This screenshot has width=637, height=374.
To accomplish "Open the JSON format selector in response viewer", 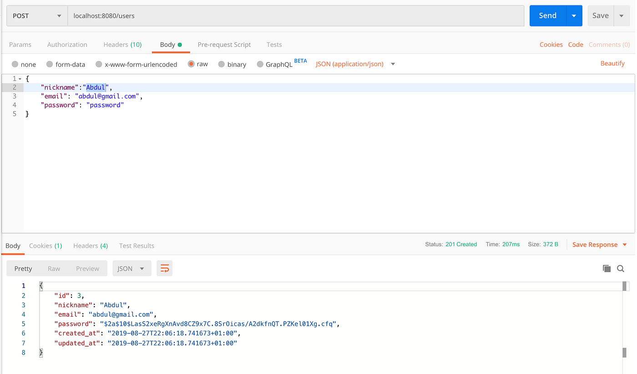I will coord(131,268).
